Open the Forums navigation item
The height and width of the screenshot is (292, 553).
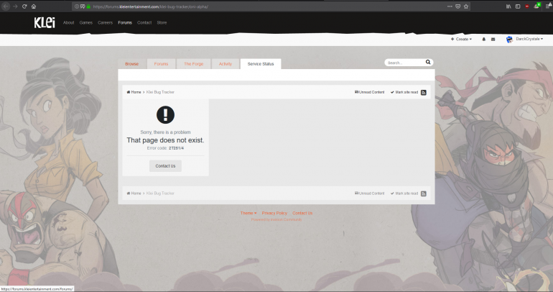(x=125, y=22)
